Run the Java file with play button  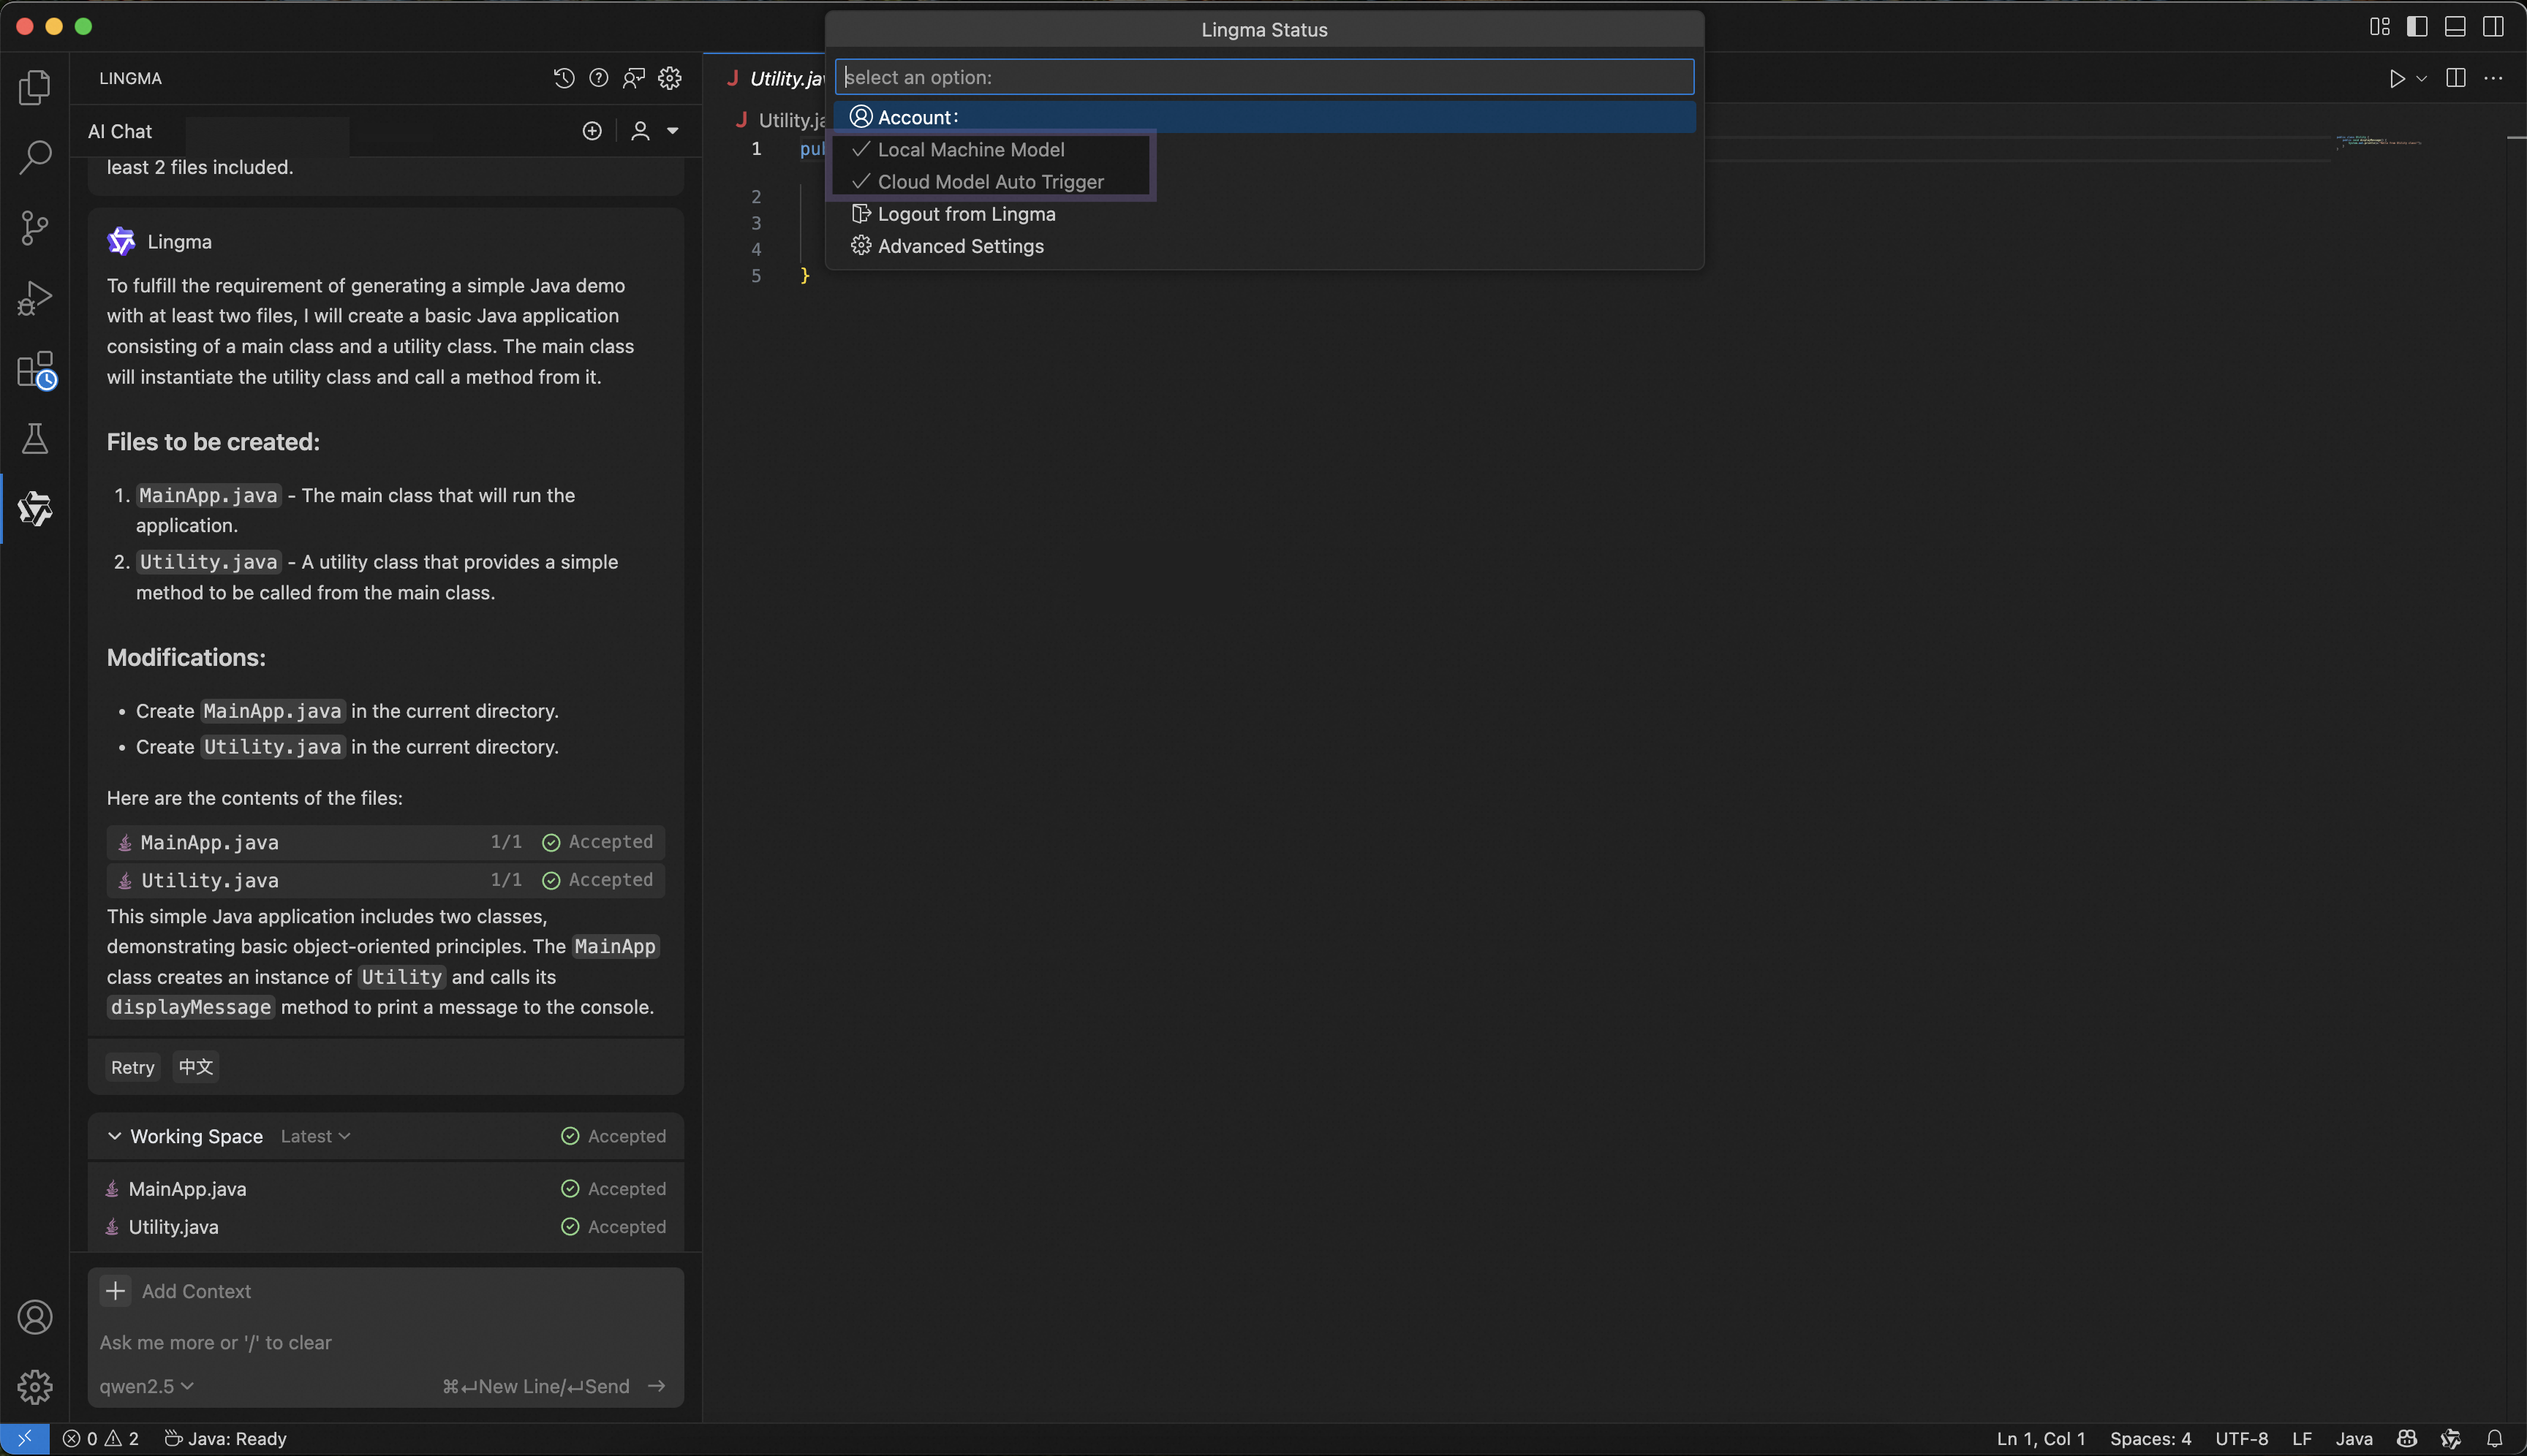tap(2397, 78)
